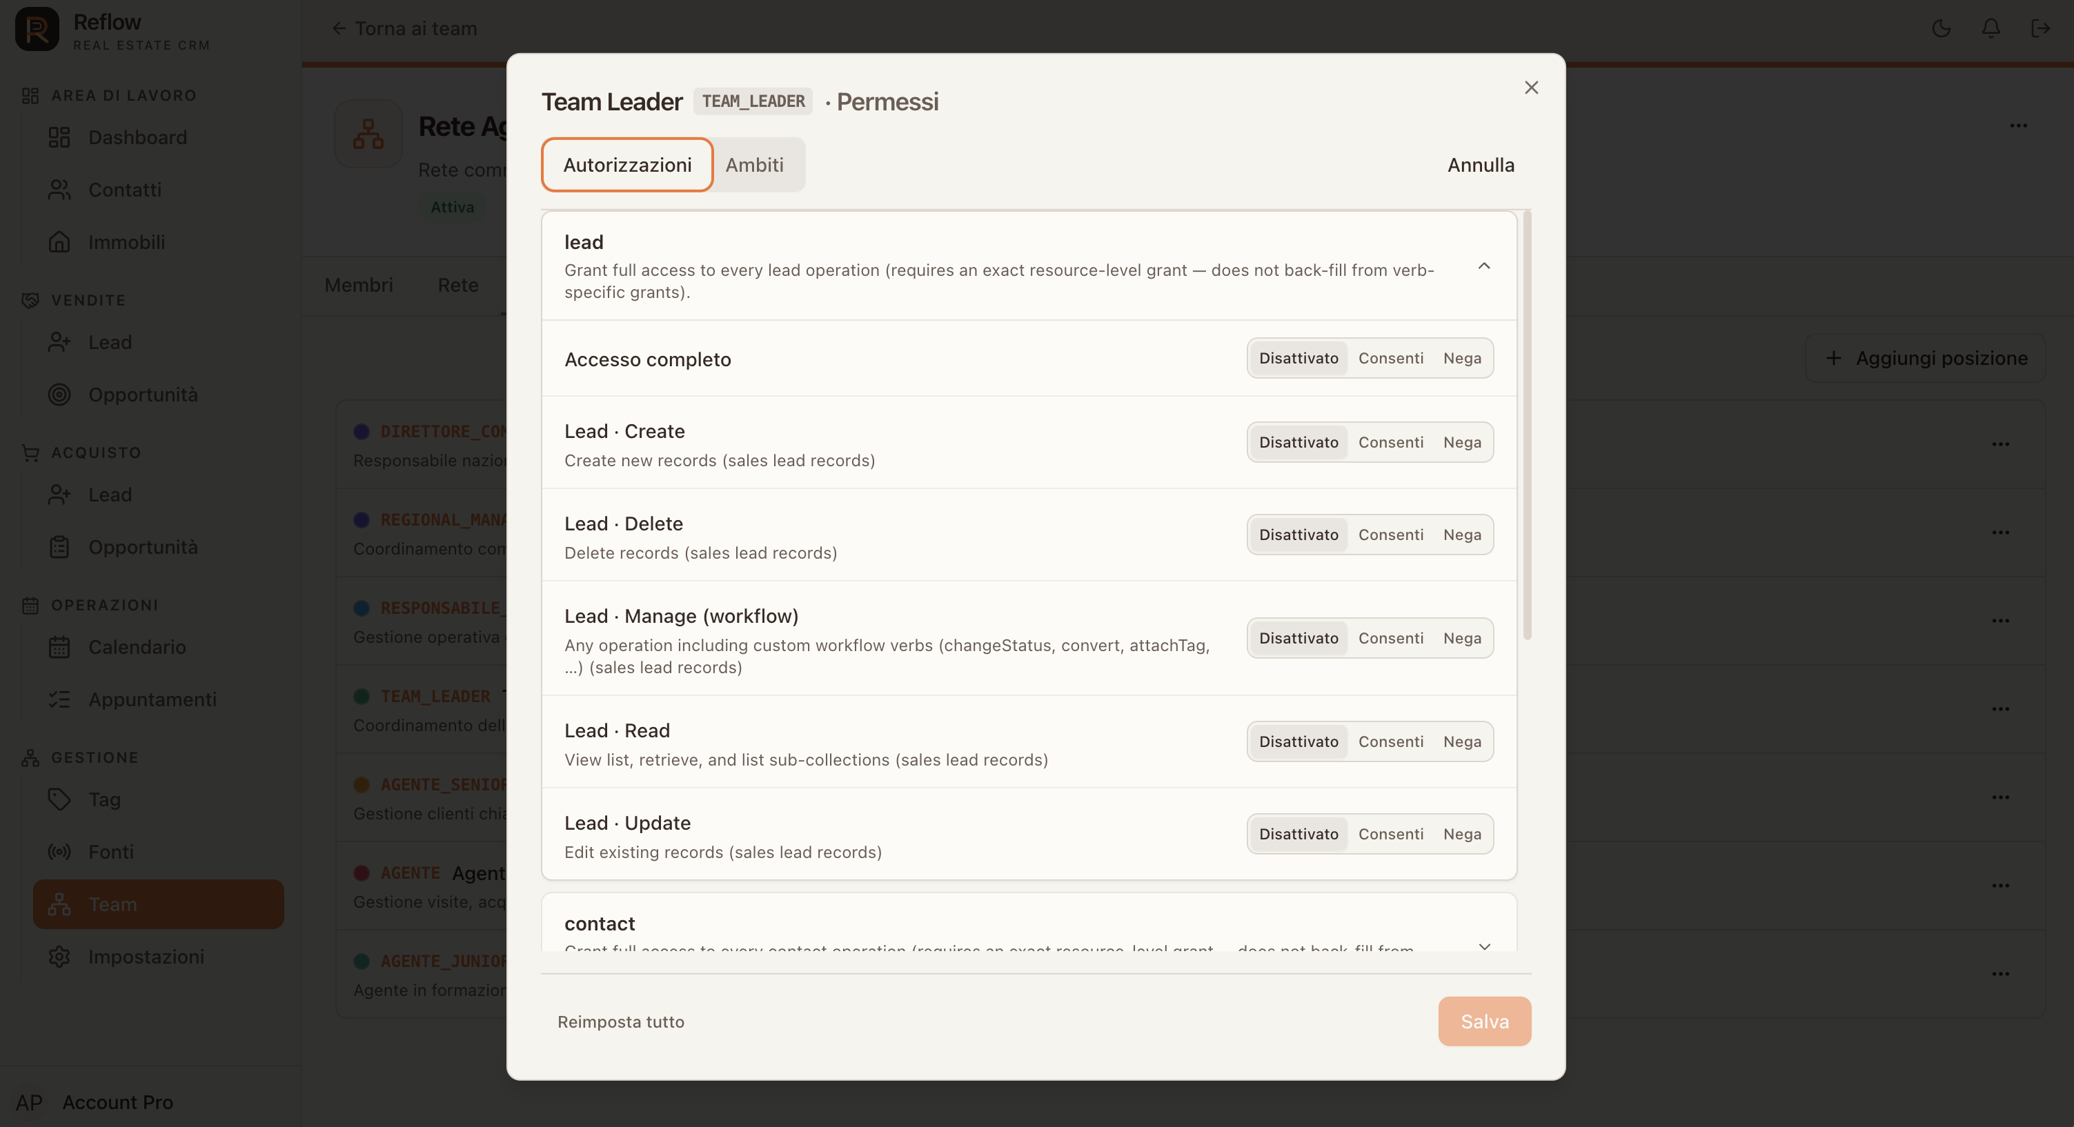Close the Permessi dialog with X
The image size is (2074, 1127).
pos(1530,88)
